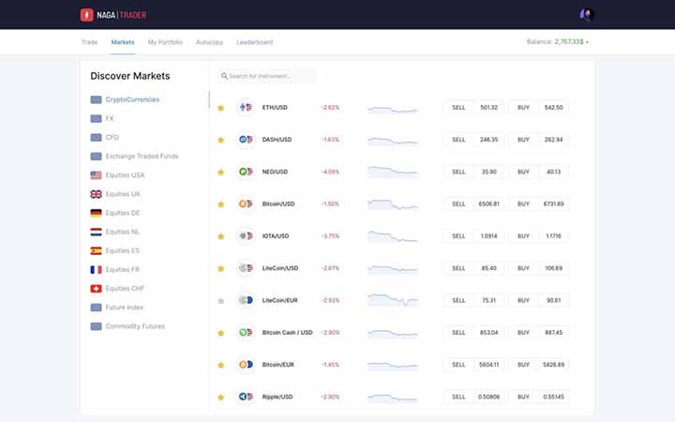Open the CryptoCurrencies category
Screen dimensions: 675x422
pos(131,99)
